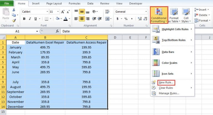Open Cell Styles gallery

(x=186, y=15)
